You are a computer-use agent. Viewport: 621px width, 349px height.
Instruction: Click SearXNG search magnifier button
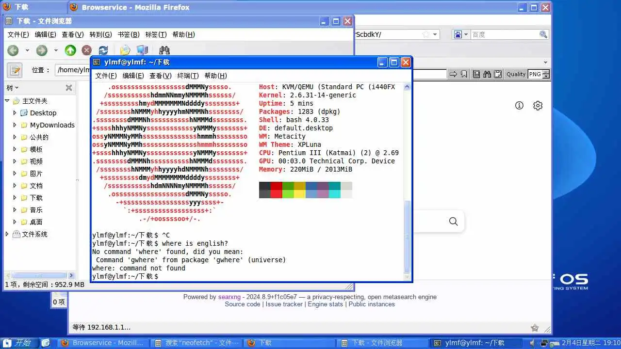[453, 222]
